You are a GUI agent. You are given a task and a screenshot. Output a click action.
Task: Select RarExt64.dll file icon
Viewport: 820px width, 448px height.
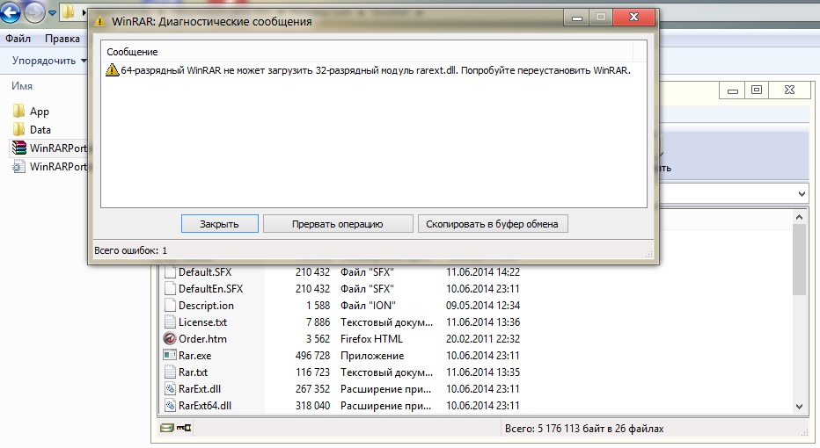click(170, 405)
